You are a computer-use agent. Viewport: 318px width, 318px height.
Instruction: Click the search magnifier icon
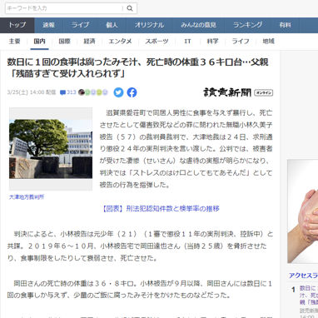coord(130,8)
